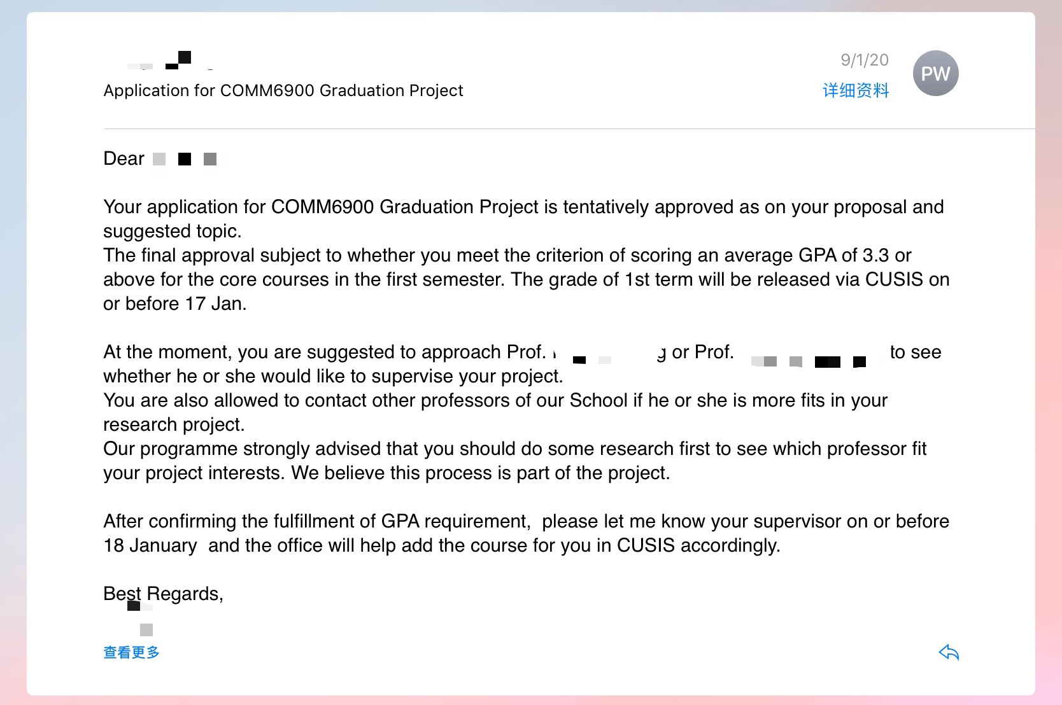1062x705 pixels.
Task: Click the sentence 'Our programme strongly advised'
Action: pyautogui.click(x=514, y=461)
